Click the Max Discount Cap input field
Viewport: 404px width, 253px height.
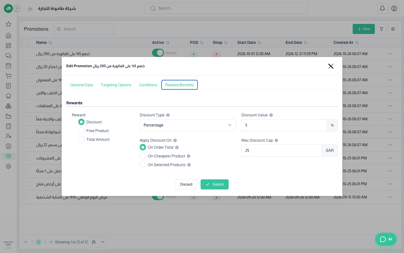[x=281, y=150]
